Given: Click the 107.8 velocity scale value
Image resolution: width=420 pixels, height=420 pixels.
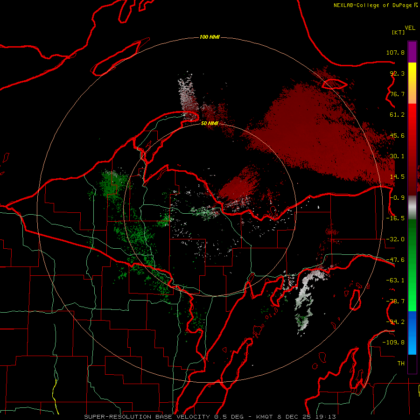Looking at the screenshot, I should coord(395,52).
